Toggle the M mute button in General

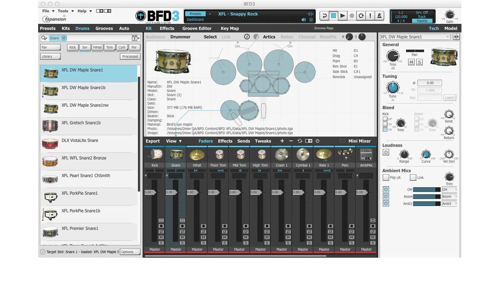point(411,62)
